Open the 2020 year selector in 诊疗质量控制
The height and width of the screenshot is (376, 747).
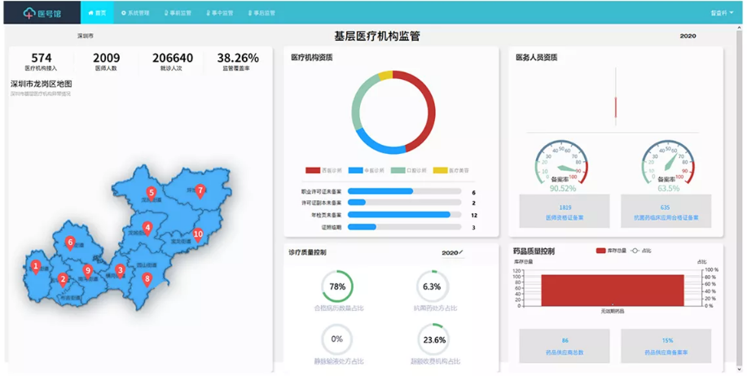click(x=452, y=253)
